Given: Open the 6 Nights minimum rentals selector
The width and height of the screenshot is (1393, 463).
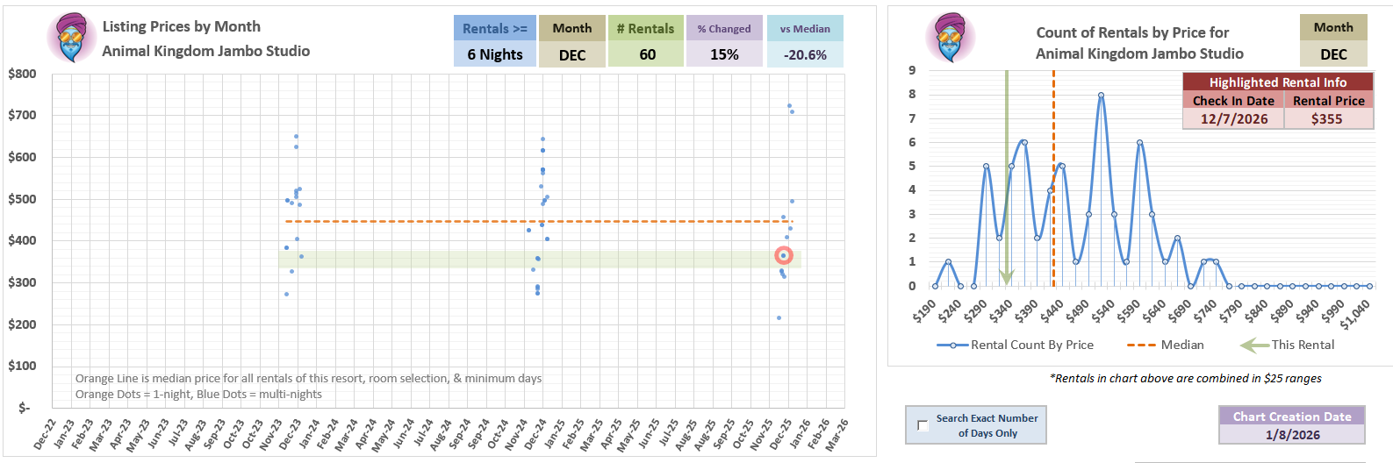Looking at the screenshot, I should 494,54.
